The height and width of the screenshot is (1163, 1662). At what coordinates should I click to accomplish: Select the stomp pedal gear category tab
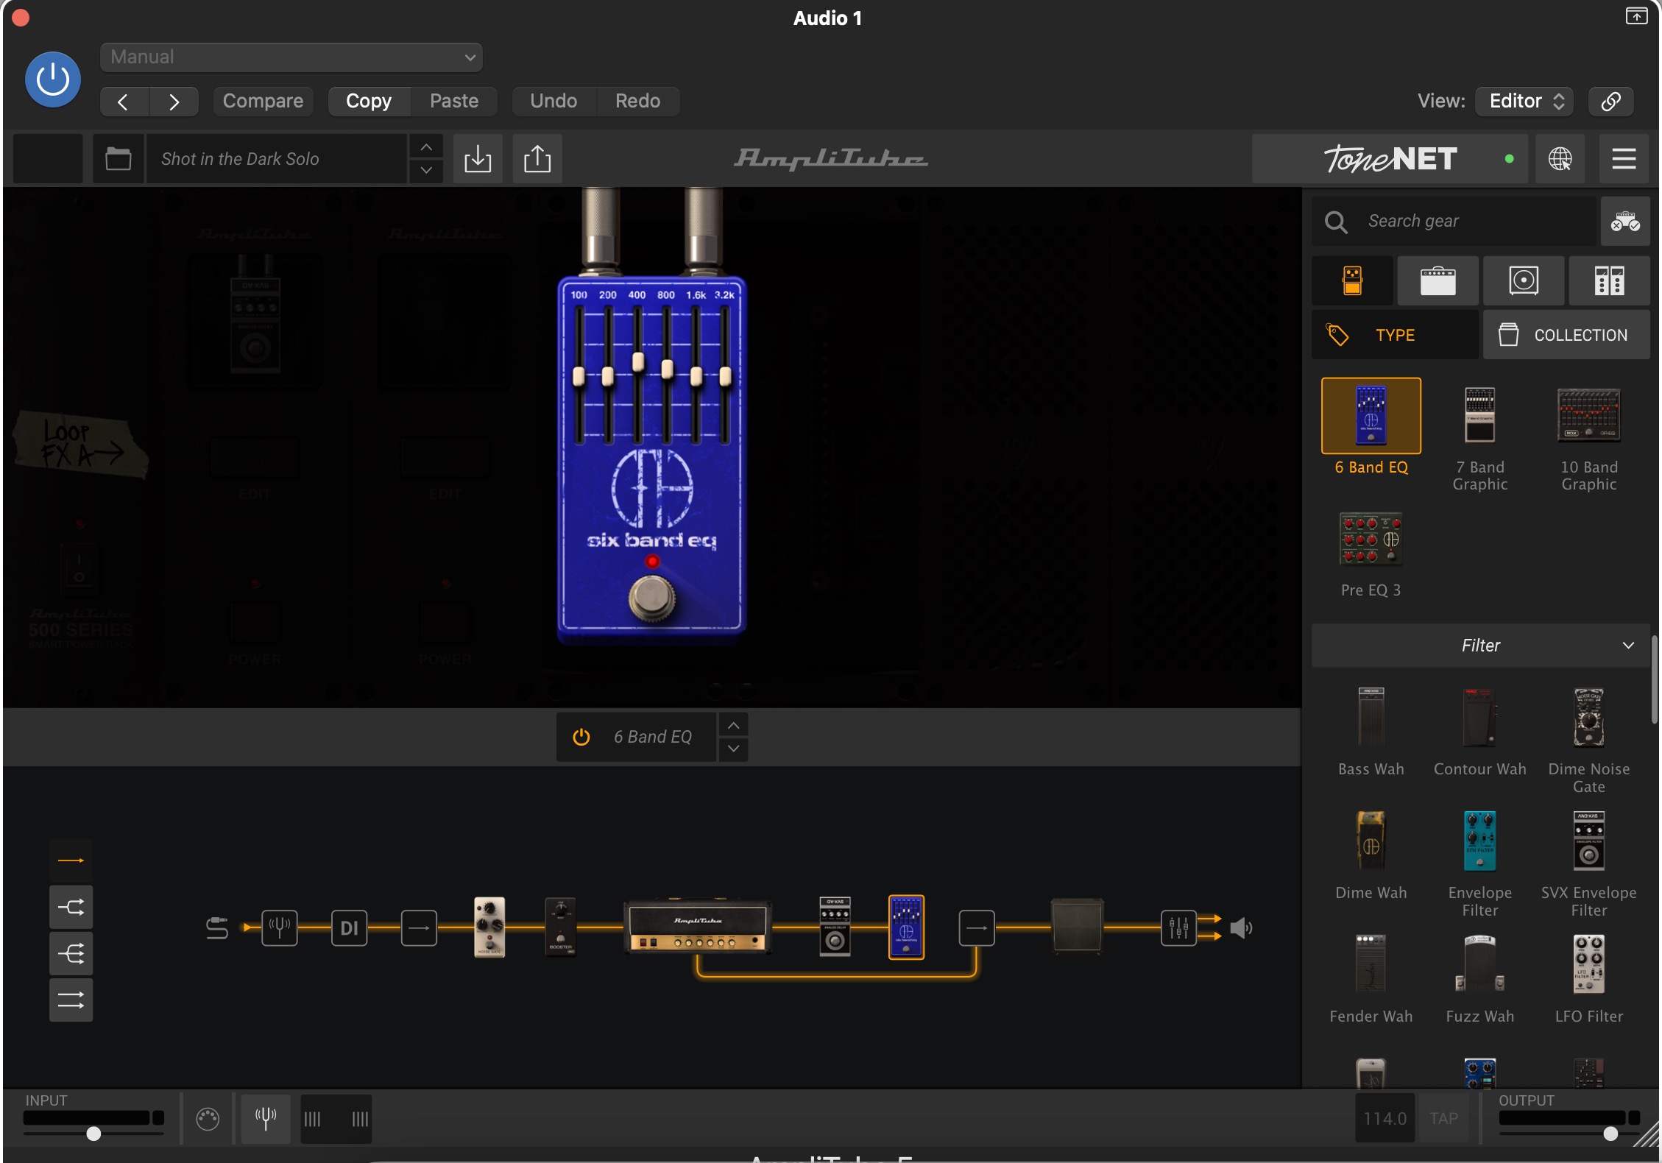click(1353, 280)
